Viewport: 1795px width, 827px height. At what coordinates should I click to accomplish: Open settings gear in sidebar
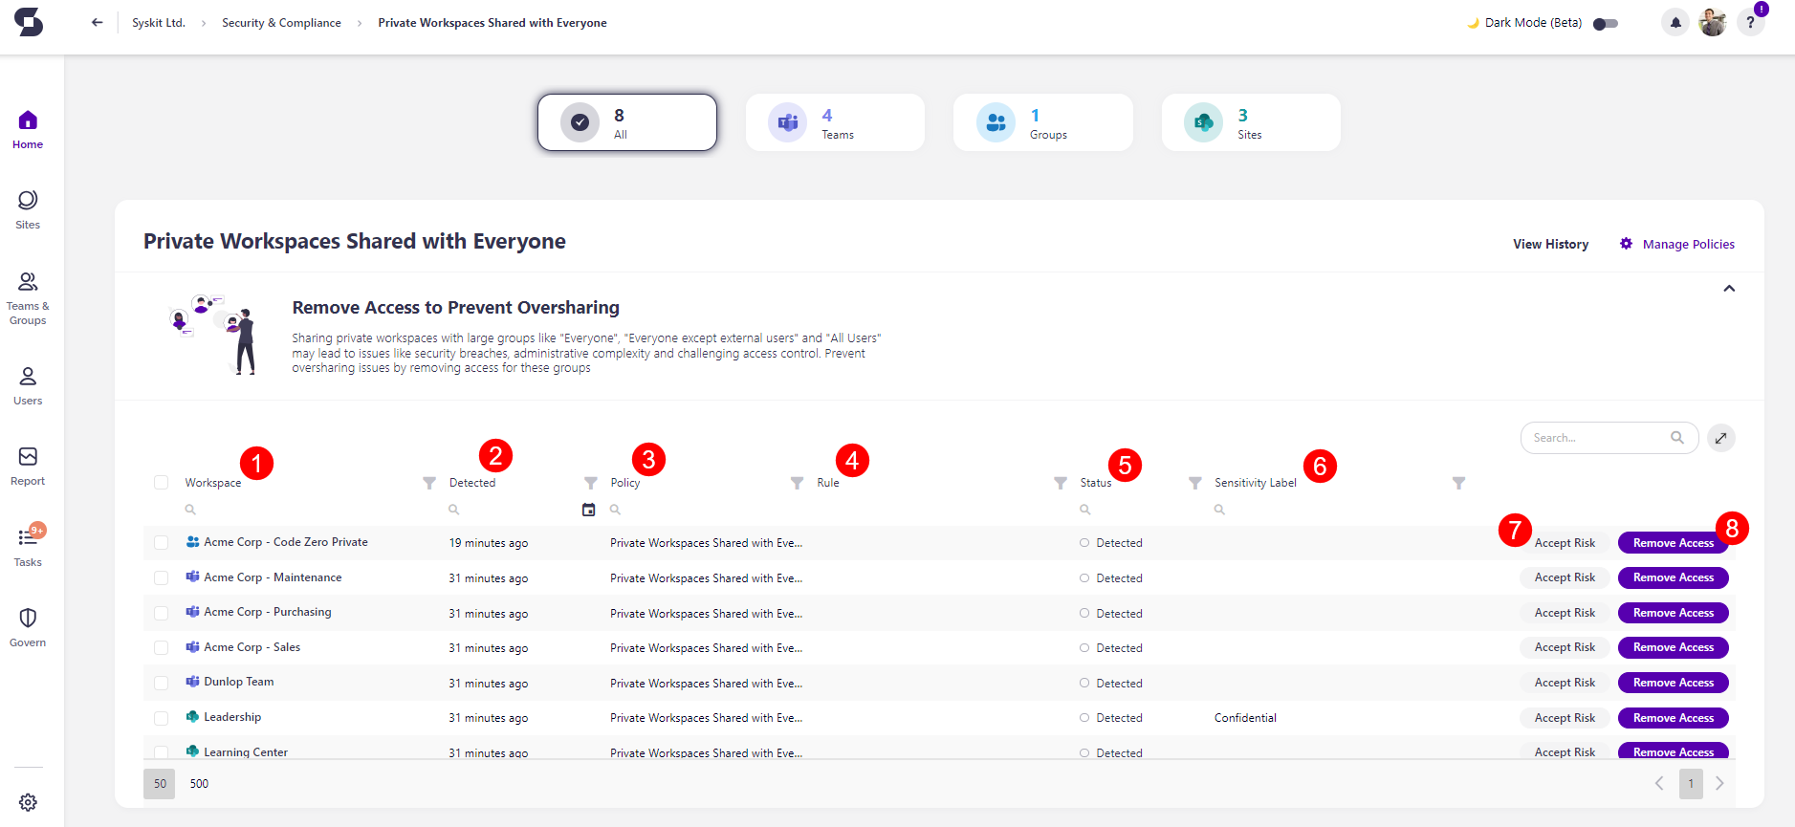[28, 802]
